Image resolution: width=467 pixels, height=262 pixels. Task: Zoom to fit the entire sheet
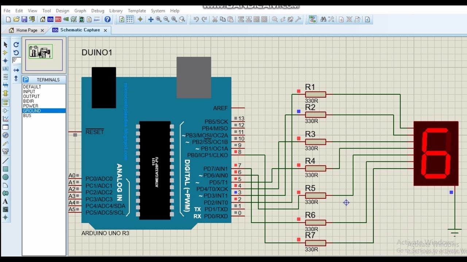tap(174, 19)
